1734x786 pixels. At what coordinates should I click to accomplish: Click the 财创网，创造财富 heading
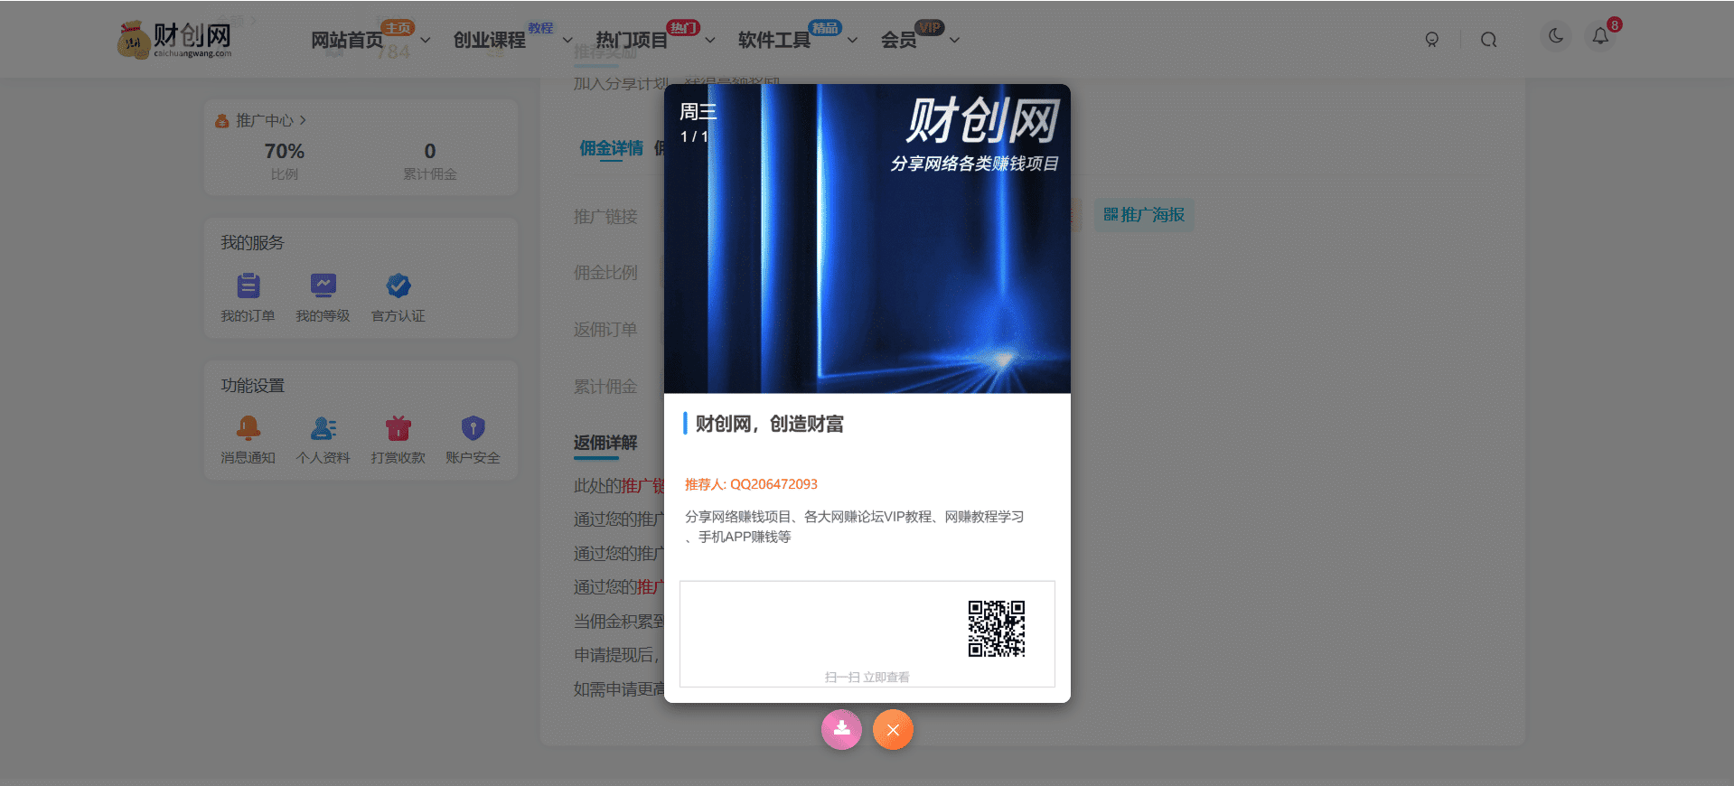(x=769, y=424)
